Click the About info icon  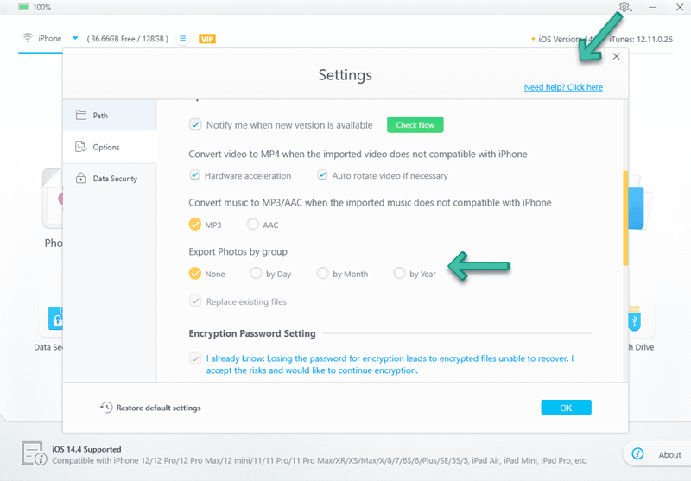(637, 453)
